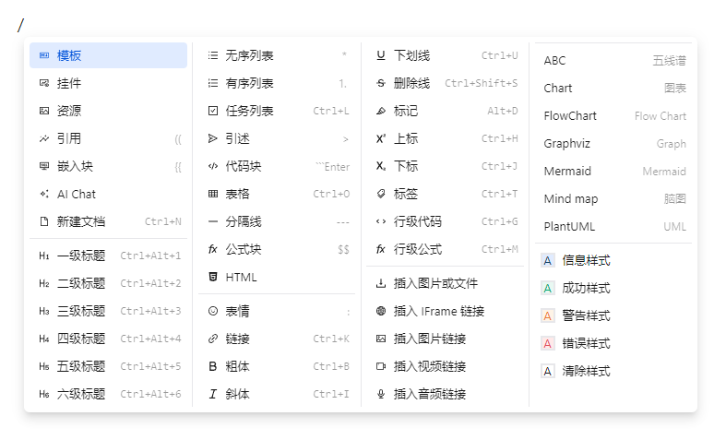Click the AI Chat sparkle icon
This screenshot has width=726, height=440.
tap(44, 195)
